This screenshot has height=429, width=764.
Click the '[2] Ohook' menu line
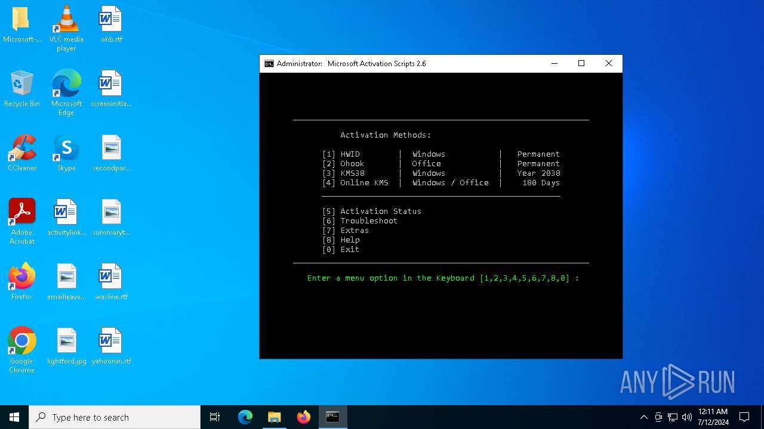[441, 164]
